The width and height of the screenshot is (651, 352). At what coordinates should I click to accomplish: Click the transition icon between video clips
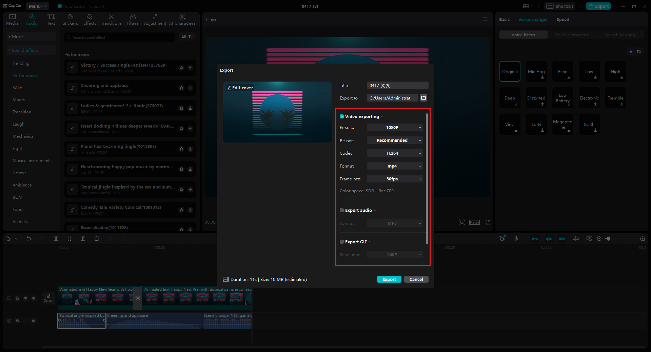click(138, 298)
